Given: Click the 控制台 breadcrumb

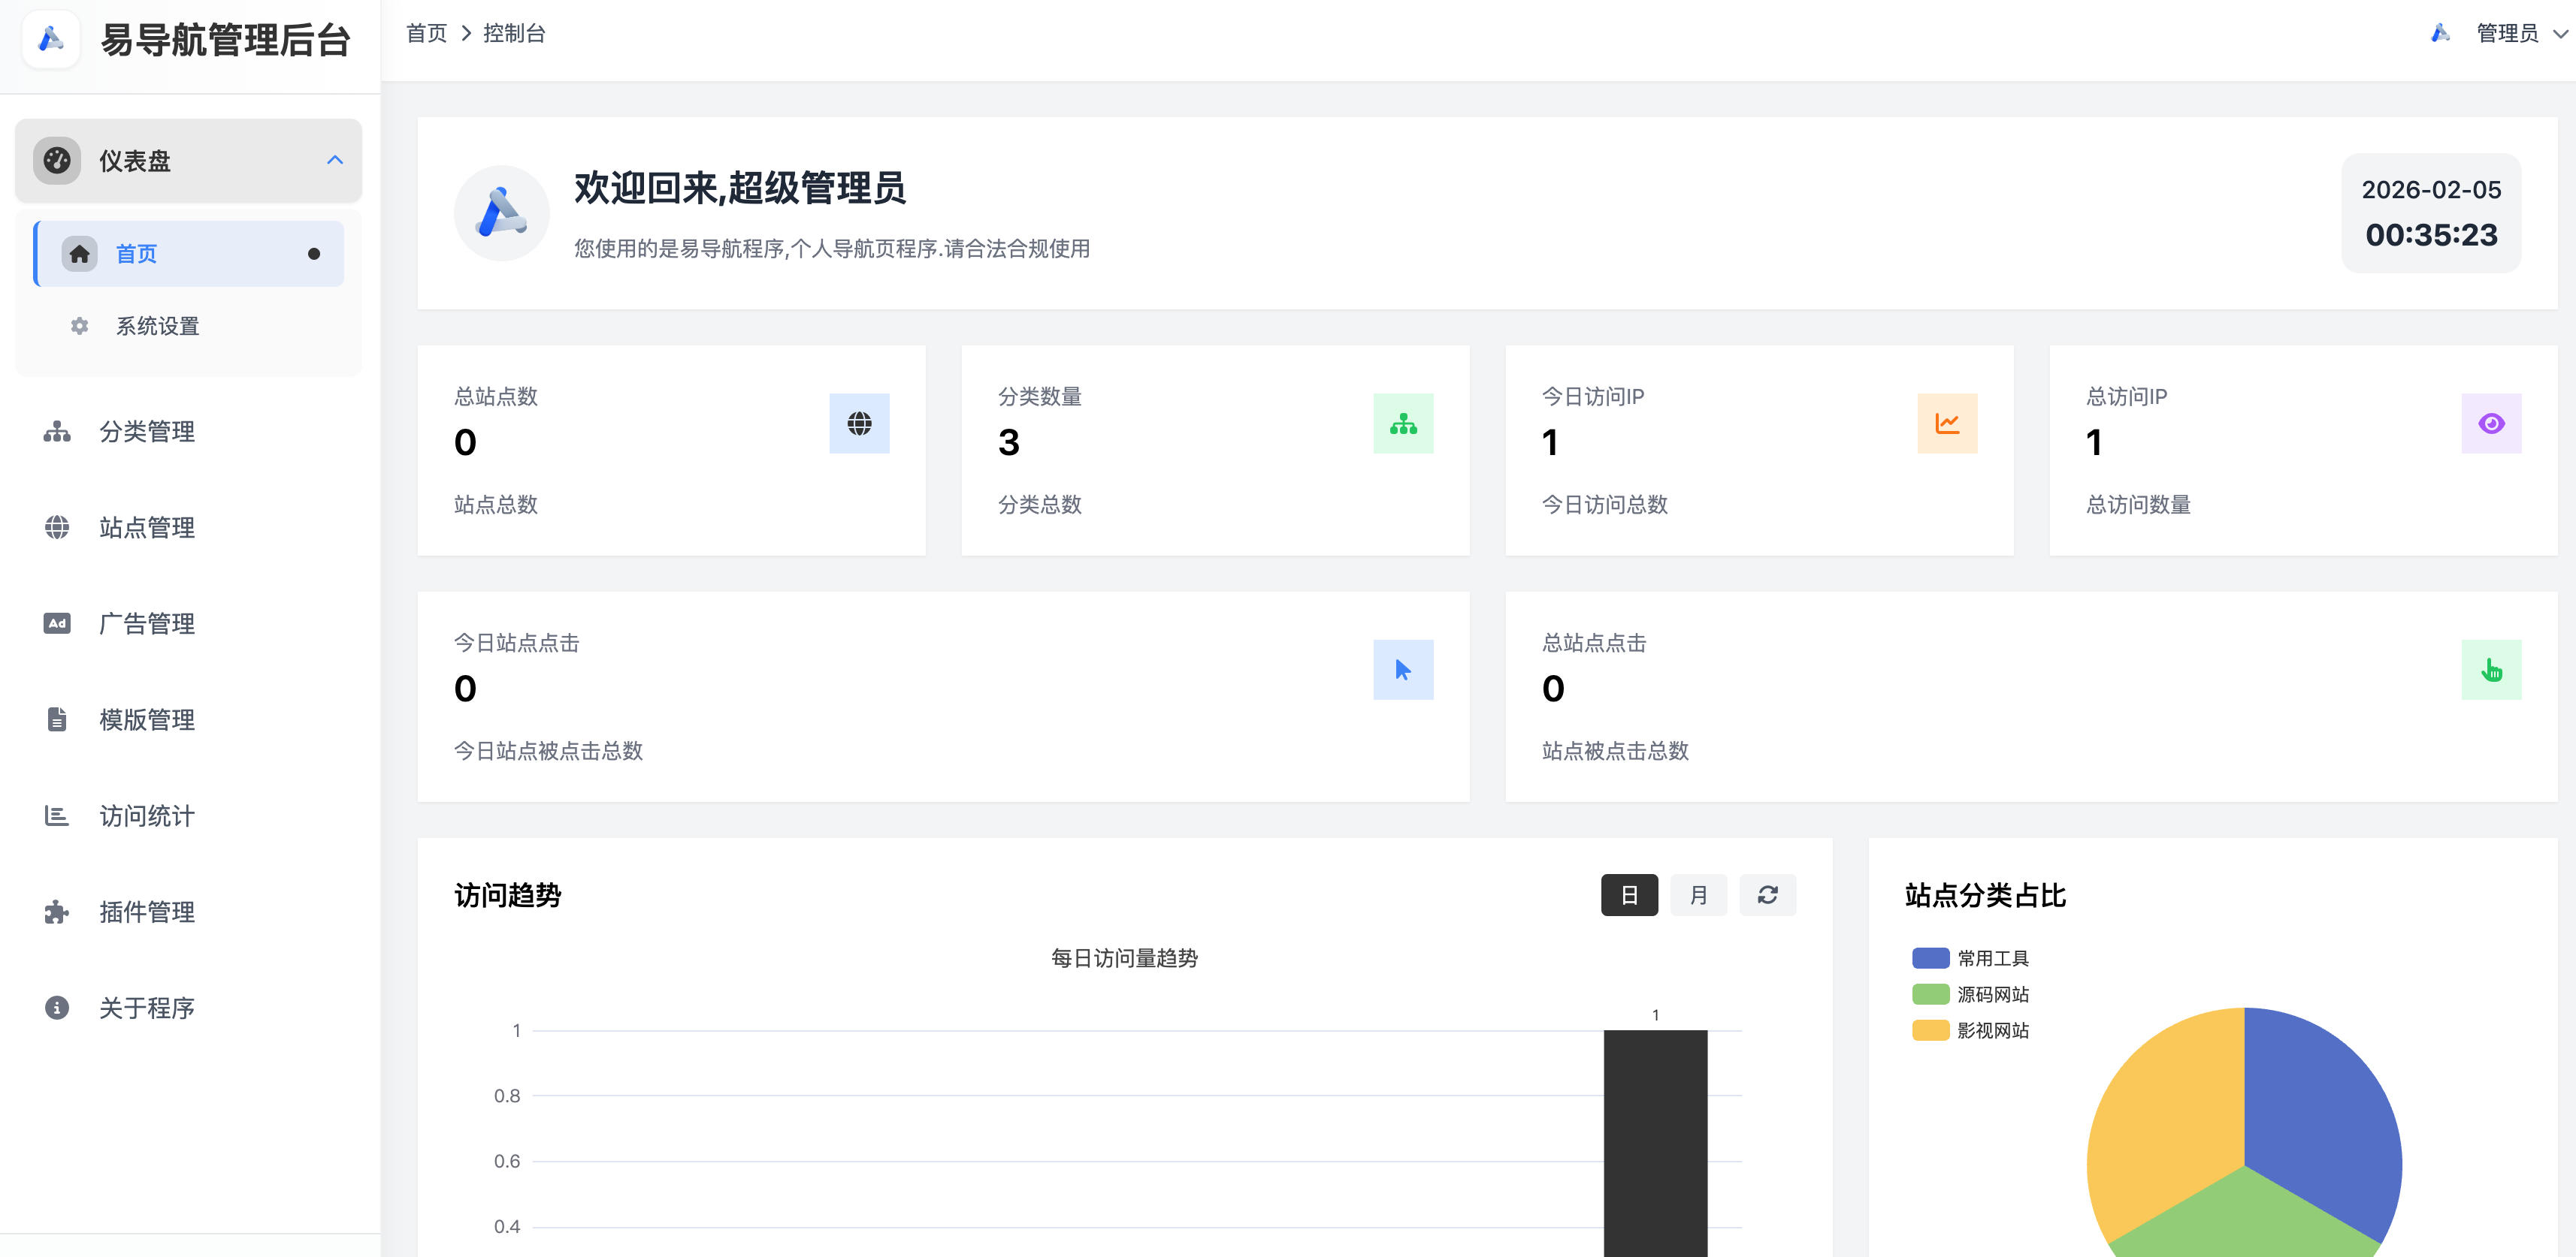Looking at the screenshot, I should pos(514,33).
